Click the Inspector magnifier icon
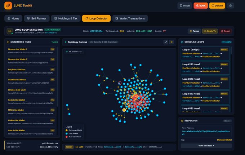245x155 pixels. [x=182, y=121]
